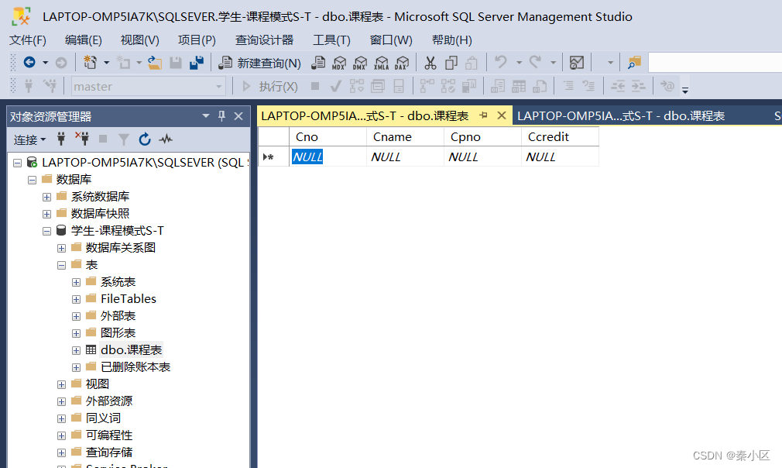Switch to the second dbo.课程表 tab
This screenshot has width=782, height=468.
[x=621, y=116]
